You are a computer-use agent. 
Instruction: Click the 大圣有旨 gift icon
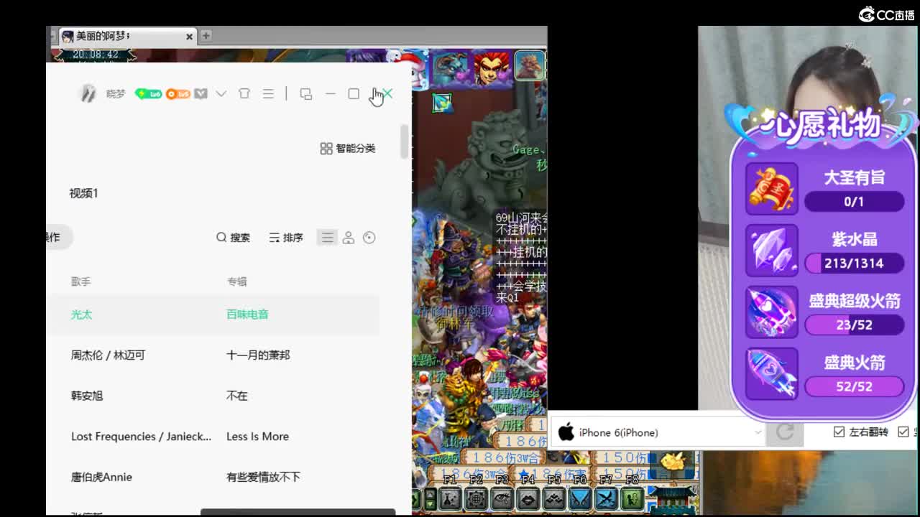click(x=772, y=188)
